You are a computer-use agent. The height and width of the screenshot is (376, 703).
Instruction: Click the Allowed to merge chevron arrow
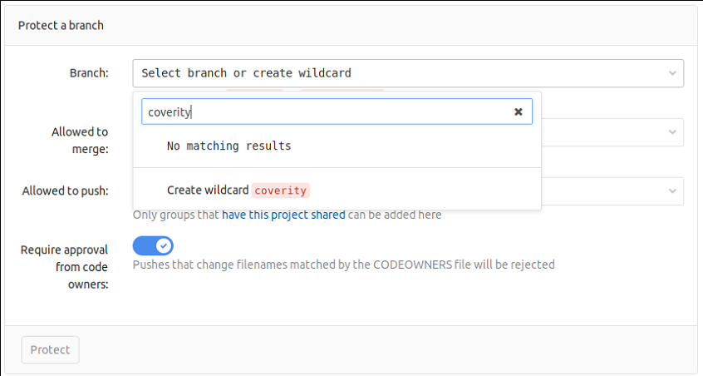coord(672,132)
